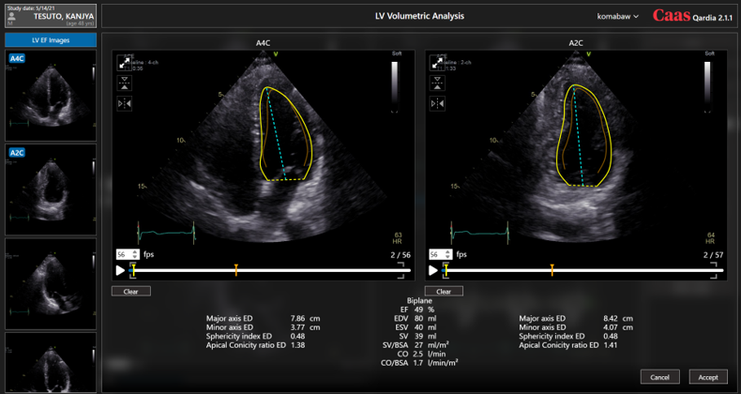Accept the LV volumetric analysis
This screenshot has width=741, height=394.
[708, 377]
